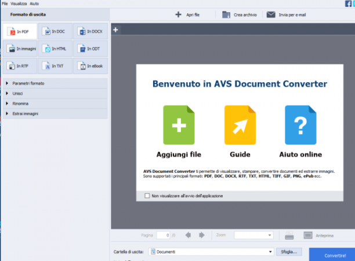
Task: Open the File menu
Action: [x=5, y=3]
